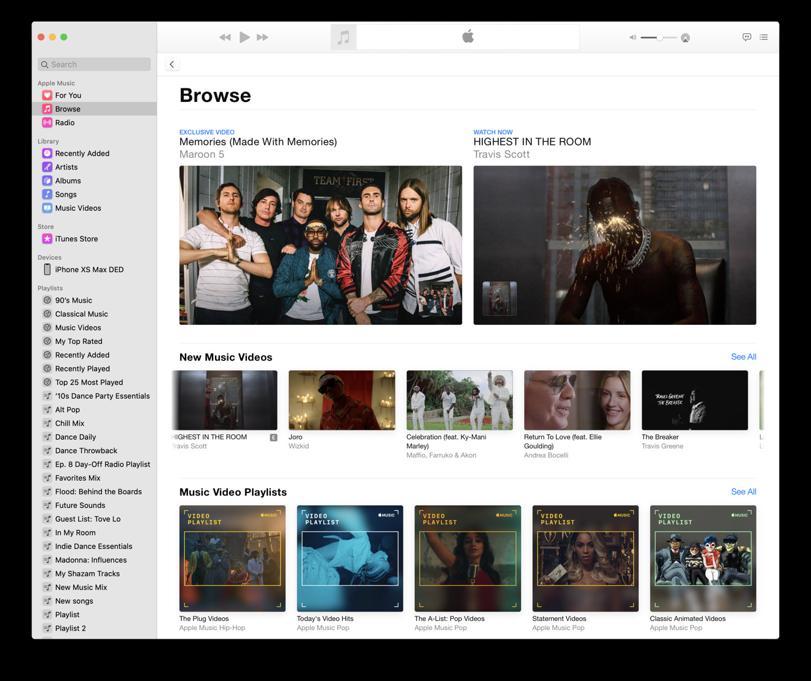Open the lyrics speech bubble icon
Viewport: 811px width, 681px height.
click(746, 37)
